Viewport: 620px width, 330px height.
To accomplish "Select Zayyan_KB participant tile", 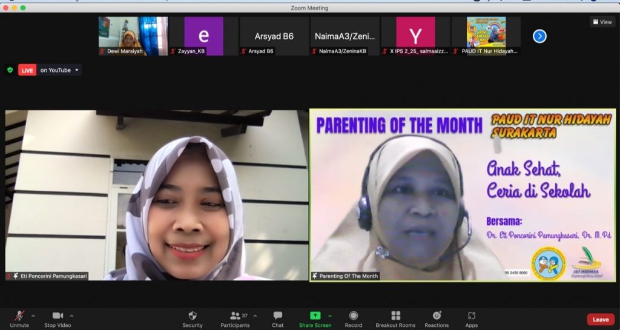I will tap(203, 36).
